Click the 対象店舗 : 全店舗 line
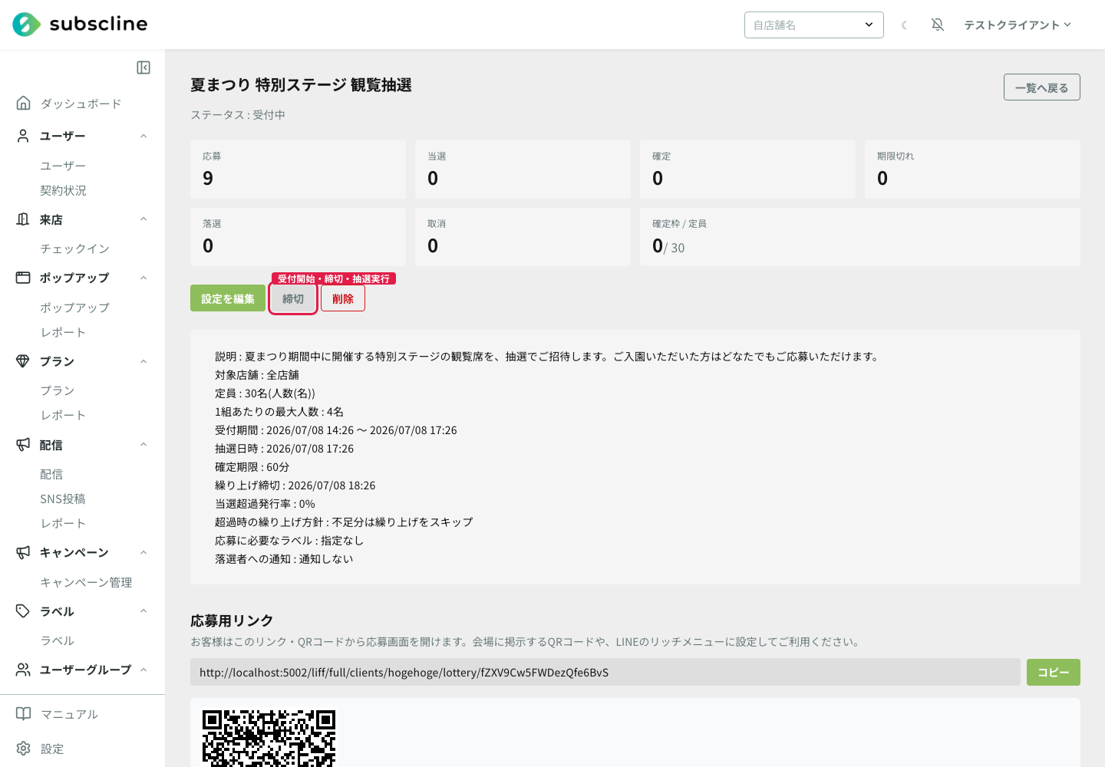The image size is (1105, 767). (x=257, y=375)
